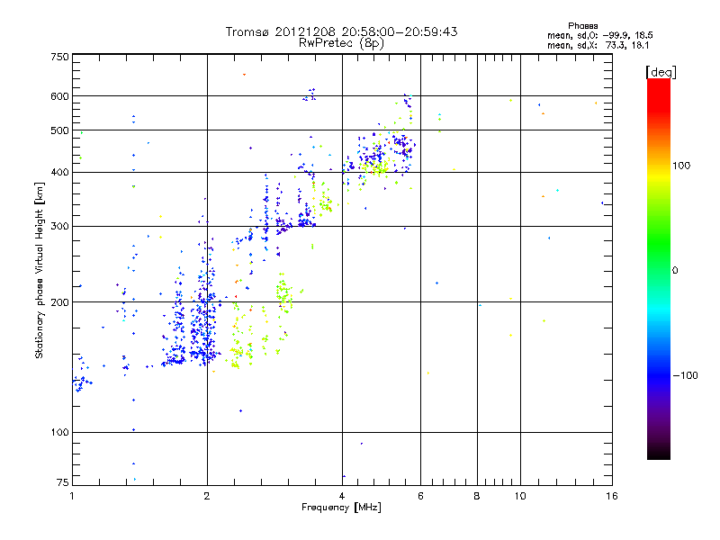720x540 pixels.
Task: Click the y-axis tick label "500"
Action: pyautogui.click(x=59, y=130)
